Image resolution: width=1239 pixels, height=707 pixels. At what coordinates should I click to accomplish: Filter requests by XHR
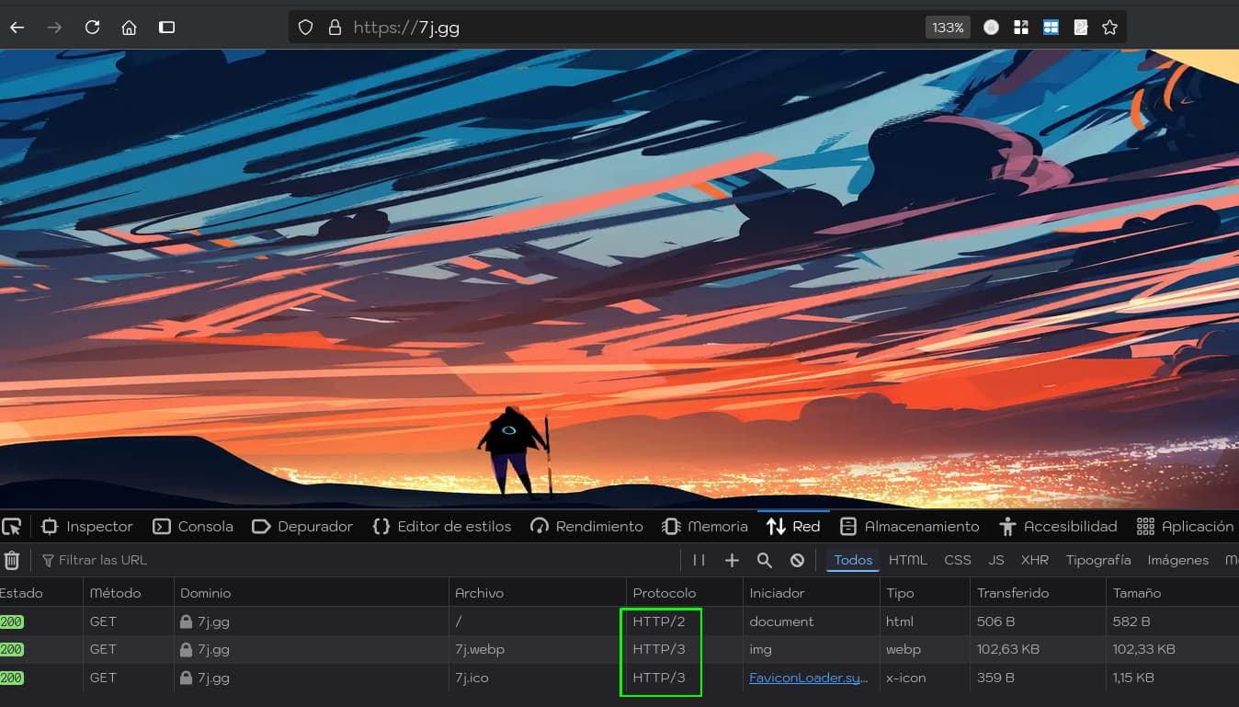click(x=1035, y=560)
